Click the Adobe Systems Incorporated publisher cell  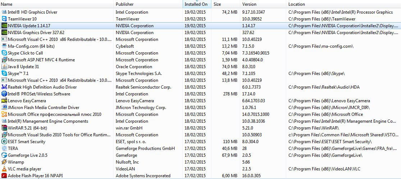[x=143, y=175]
